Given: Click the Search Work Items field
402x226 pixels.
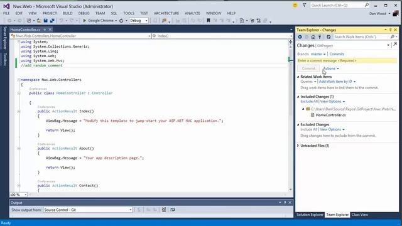Looking at the screenshot, I should click(362, 37).
